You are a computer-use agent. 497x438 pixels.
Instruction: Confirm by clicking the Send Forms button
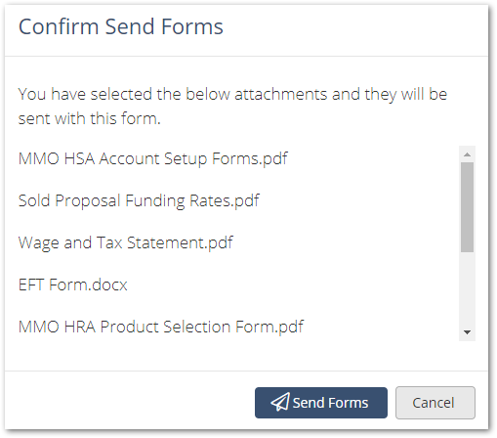coord(321,403)
